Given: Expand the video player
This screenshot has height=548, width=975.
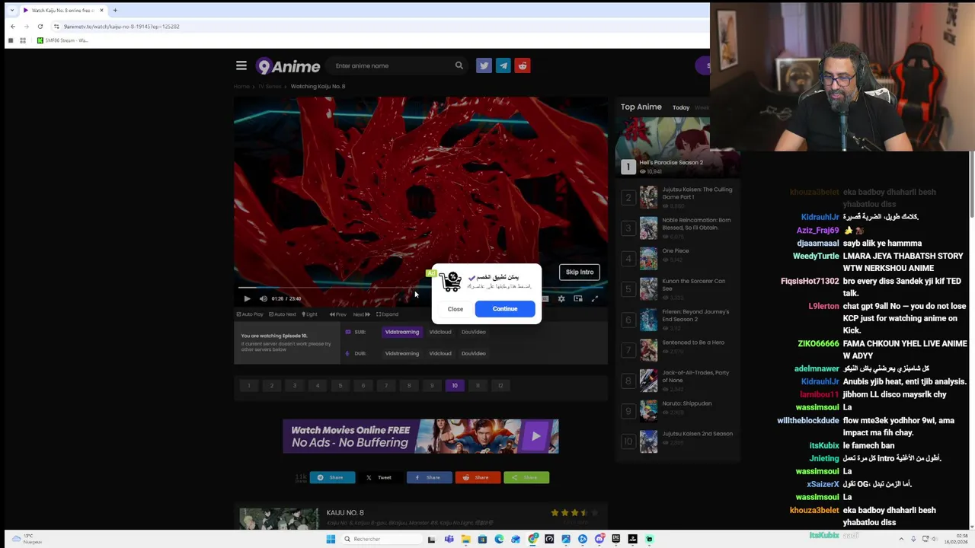Looking at the screenshot, I should [x=387, y=314].
